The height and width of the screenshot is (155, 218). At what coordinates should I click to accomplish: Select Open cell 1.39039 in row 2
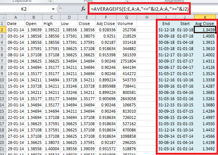[34, 30]
